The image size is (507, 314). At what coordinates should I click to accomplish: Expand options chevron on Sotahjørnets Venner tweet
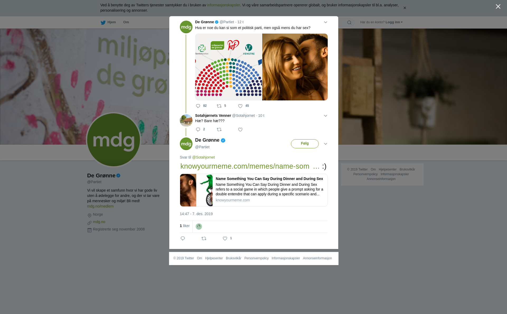pyautogui.click(x=326, y=116)
